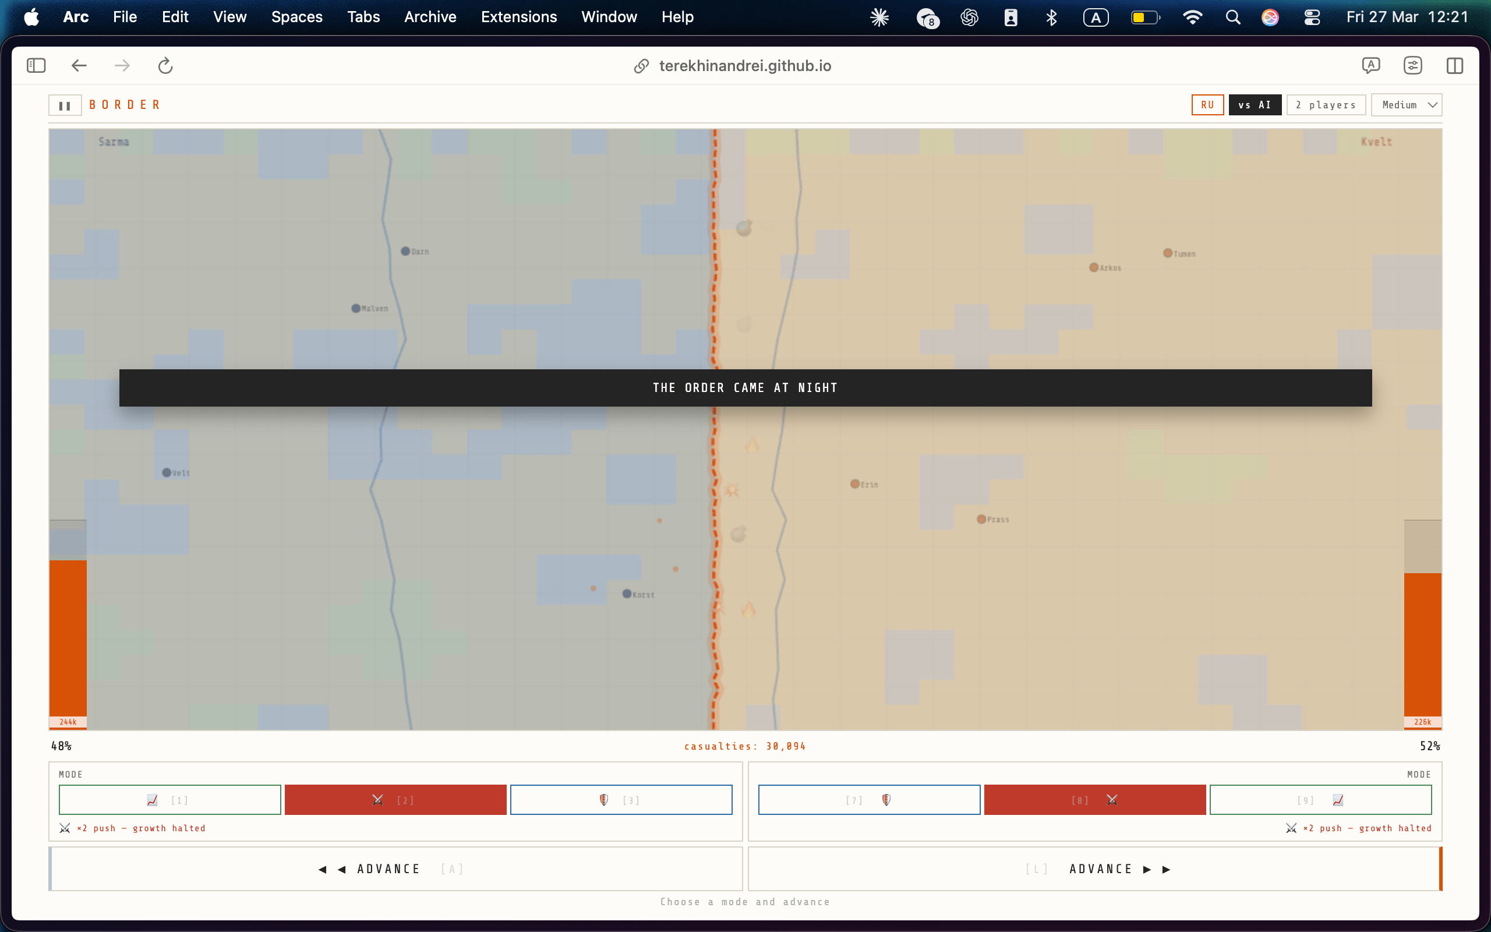This screenshot has width=1491, height=932.
Task: Select left growth mode [1]
Action: click(x=169, y=799)
